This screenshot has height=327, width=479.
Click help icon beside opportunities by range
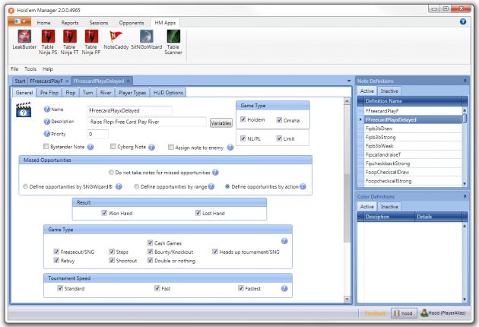[x=211, y=186]
